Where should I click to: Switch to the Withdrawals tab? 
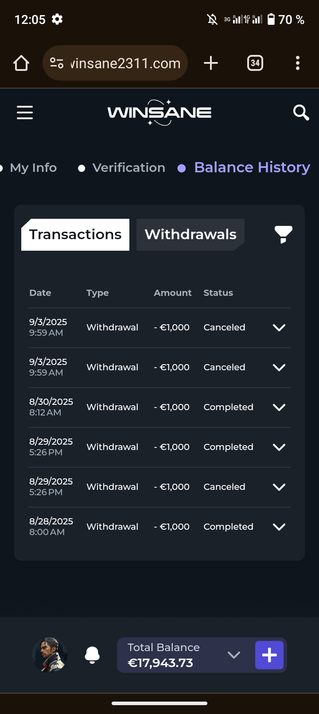[x=191, y=234]
